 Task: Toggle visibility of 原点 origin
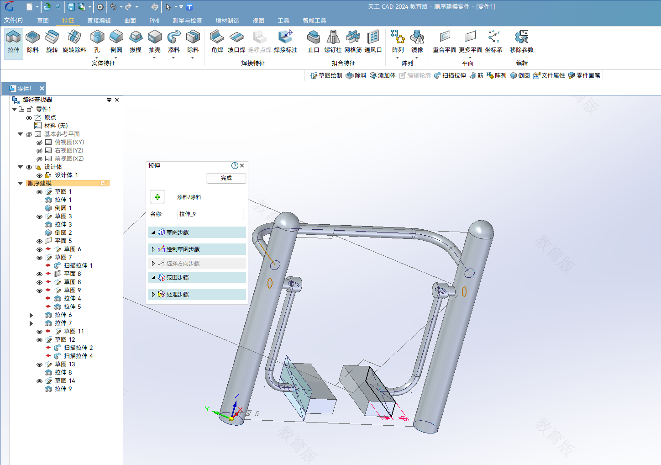[29, 118]
